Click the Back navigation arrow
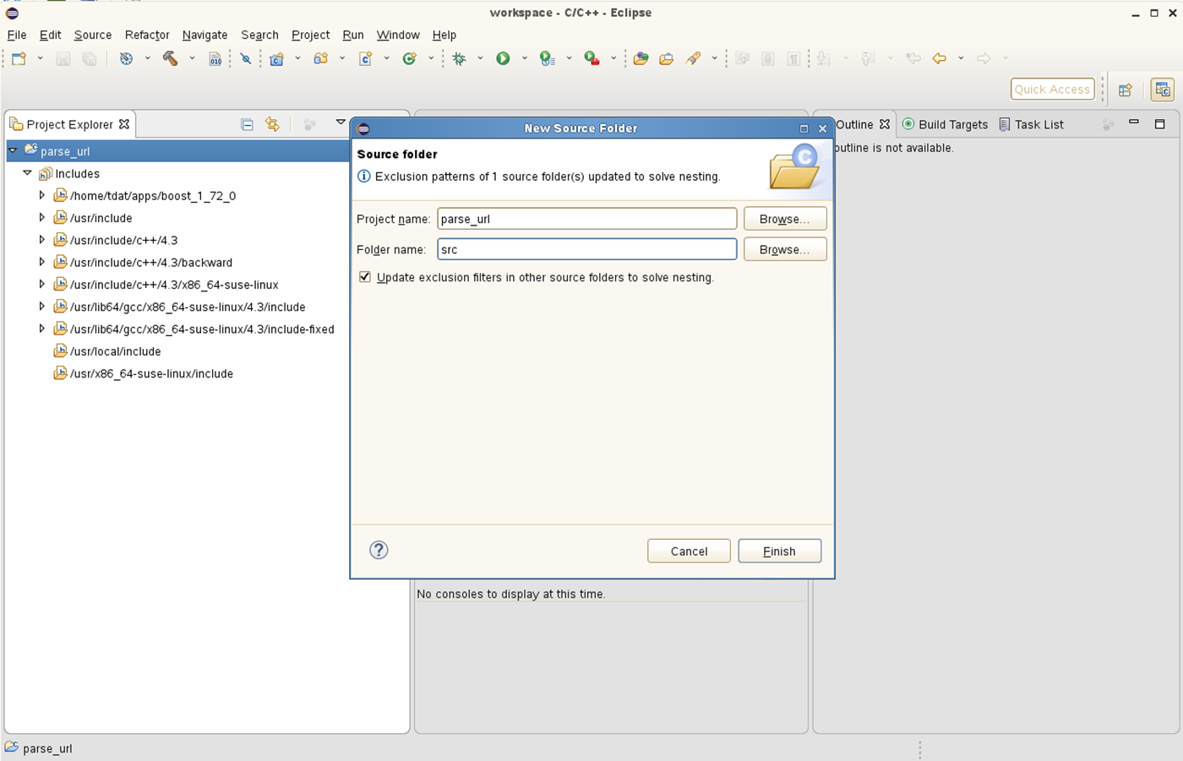The width and height of the screenshot is (1183, 761). click(x=939, y=58)
